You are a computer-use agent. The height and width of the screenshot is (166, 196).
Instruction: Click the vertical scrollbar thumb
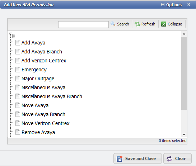point(184,73)
